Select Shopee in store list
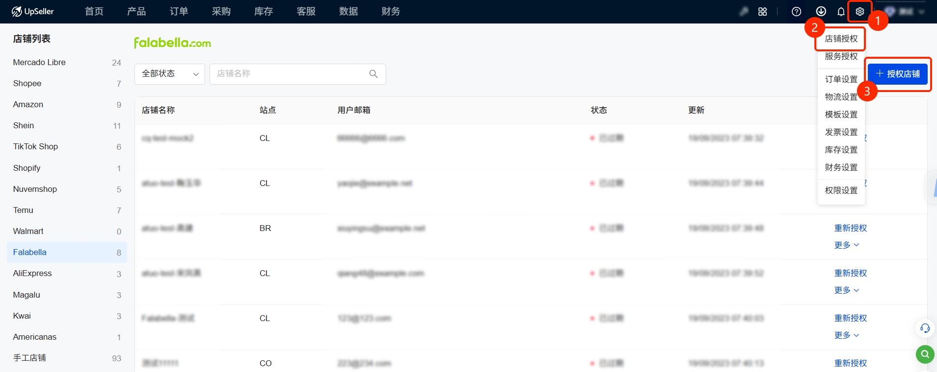Image resolution: width=937 pixels, height=372 pixels. (67, 84)
